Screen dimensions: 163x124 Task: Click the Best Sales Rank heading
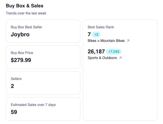tap(101, 27)
